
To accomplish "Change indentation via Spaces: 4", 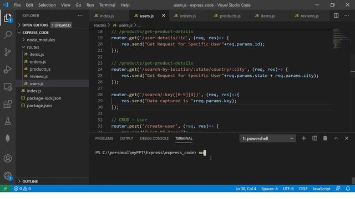I will (x=270, y=188).
